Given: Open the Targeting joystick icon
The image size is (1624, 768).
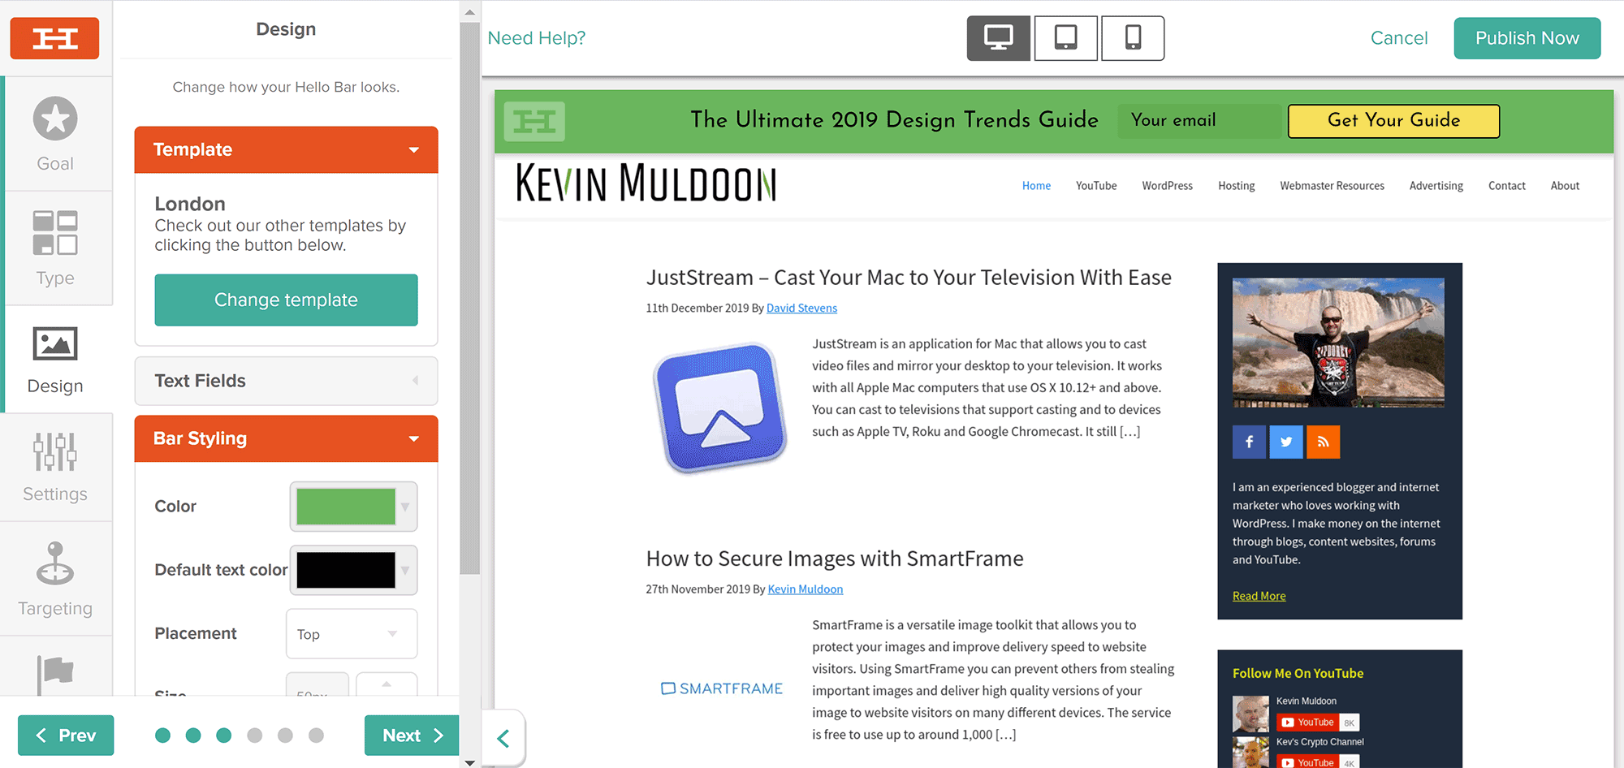Looking at the screenshot, I should [55, 563].
